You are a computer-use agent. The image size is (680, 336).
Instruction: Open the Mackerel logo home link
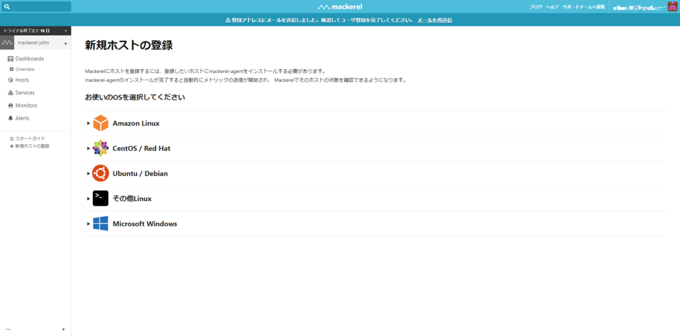(339, 7)
